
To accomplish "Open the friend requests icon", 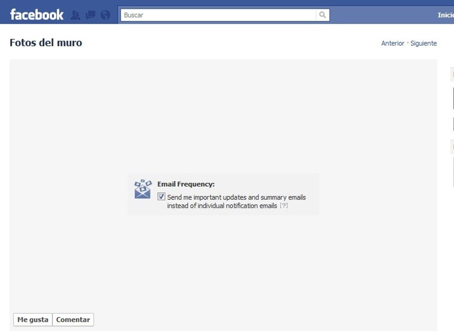I will (76, 15).
